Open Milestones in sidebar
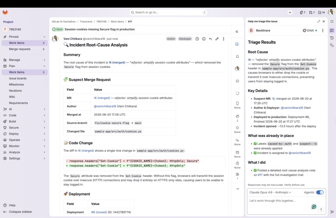The image size is (336, 218). click(25, 84)
